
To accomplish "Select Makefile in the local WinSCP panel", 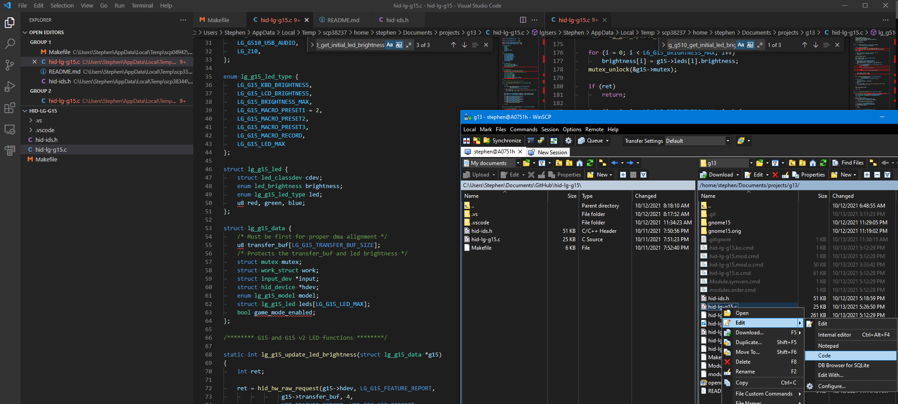I will click(481, 248).
